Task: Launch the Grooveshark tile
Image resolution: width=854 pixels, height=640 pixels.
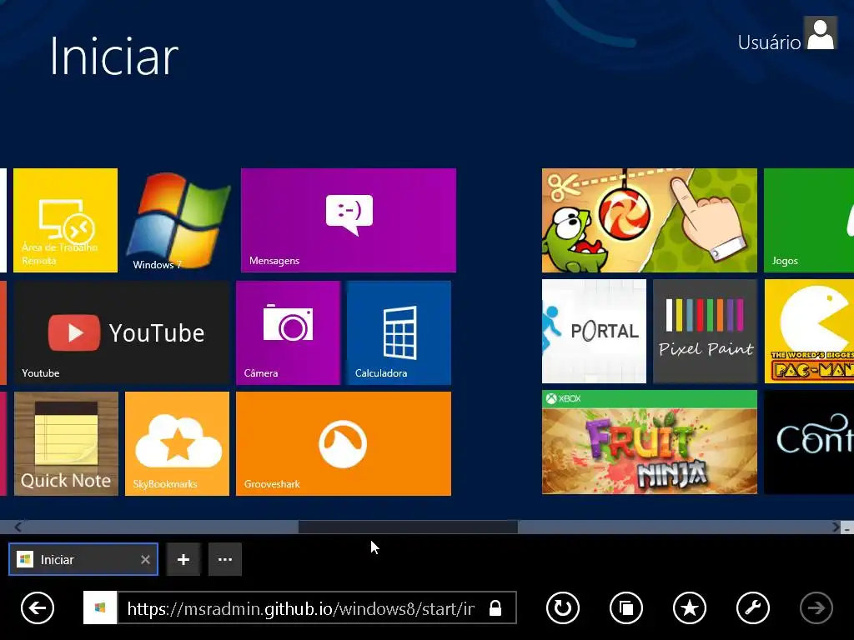Action: pyautogui.click(x=344, y=443)
